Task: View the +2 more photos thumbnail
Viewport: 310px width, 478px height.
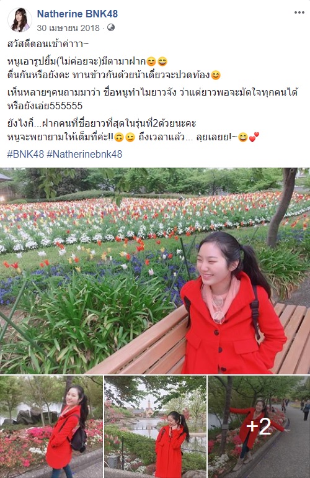Action: (259, 427)
